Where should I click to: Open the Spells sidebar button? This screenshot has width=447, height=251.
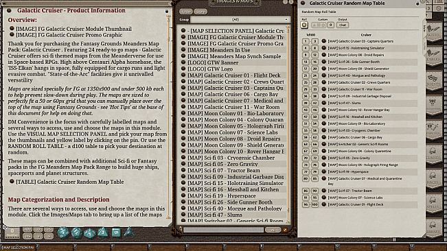click(x=433, y=203)
